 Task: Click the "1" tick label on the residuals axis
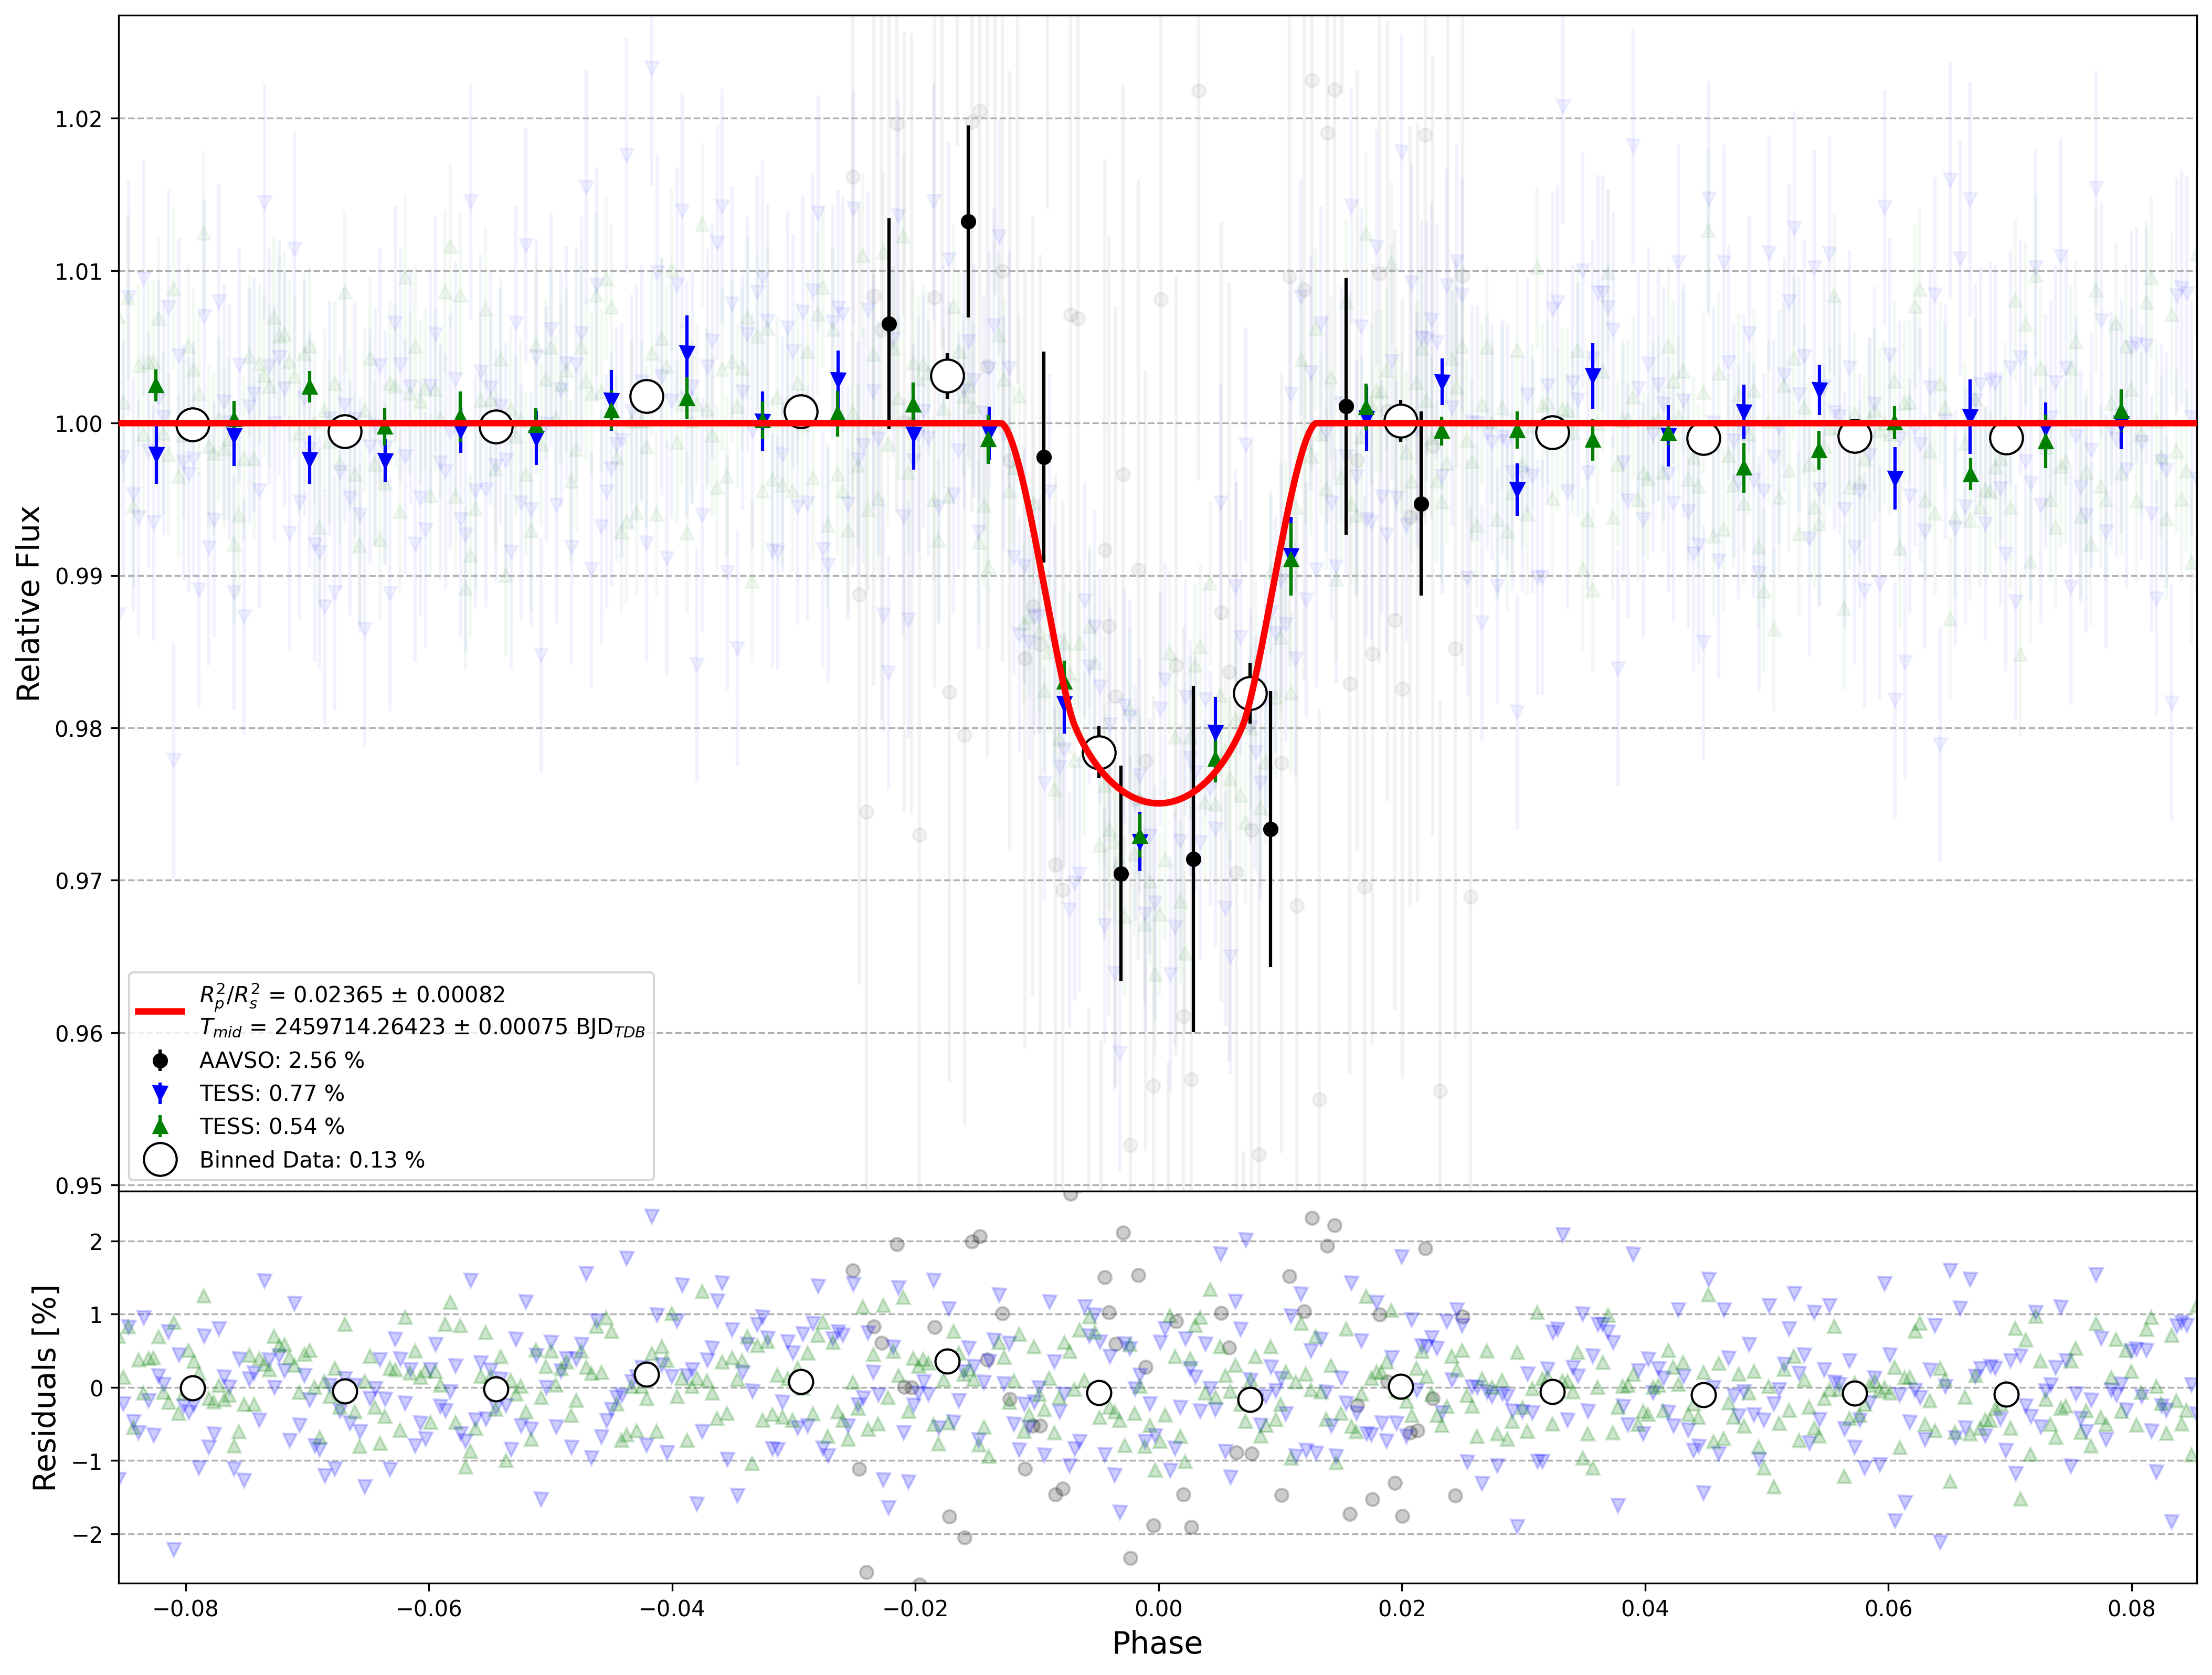pos(96,1315)
